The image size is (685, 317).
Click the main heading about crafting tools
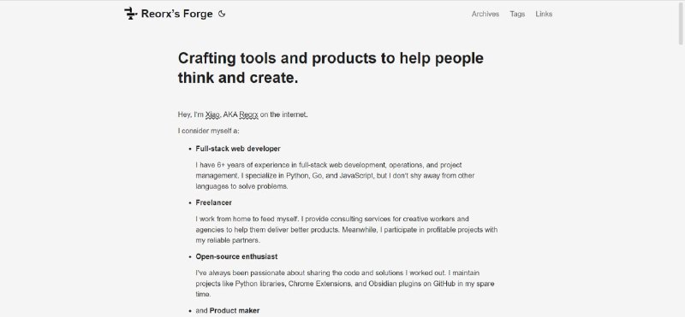331,68
